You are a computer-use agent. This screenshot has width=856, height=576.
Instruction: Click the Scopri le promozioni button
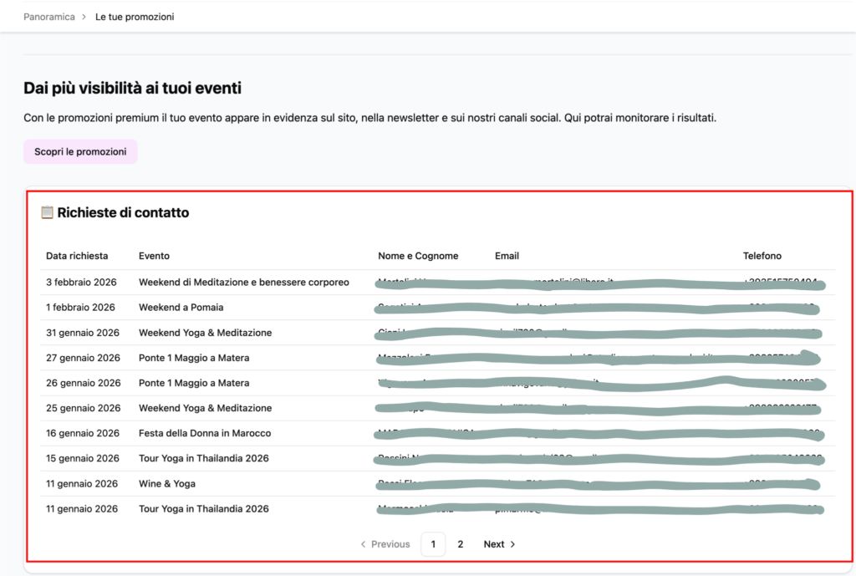[80, 151]
